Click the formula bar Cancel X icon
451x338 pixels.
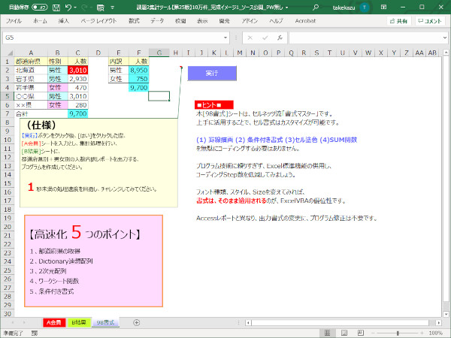[x=250, y=38]
